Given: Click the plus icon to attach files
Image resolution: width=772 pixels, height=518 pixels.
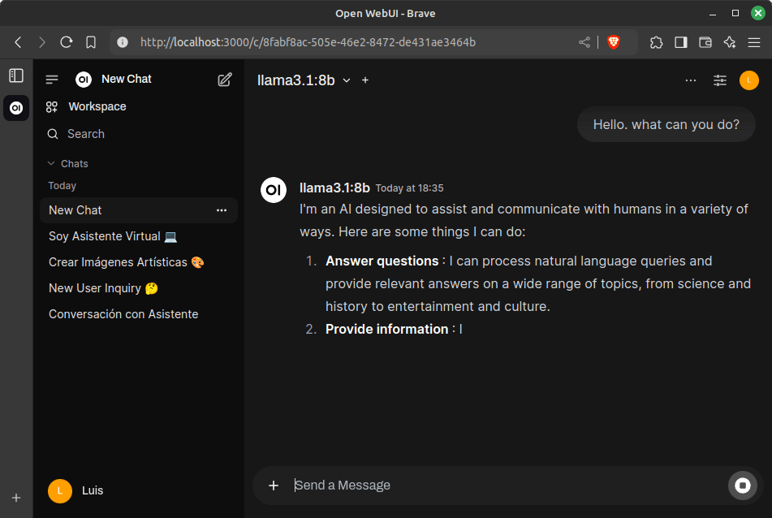Looking at the screenshot, I should (x=274, y=486).
